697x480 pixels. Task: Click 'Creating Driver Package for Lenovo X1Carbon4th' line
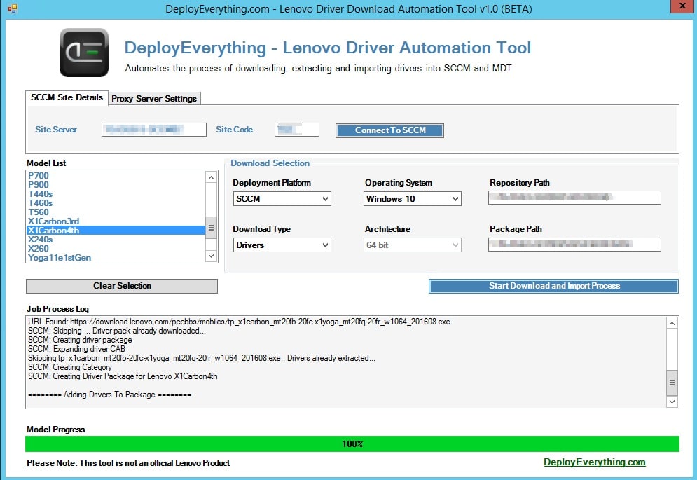click(x=123, y=376)
